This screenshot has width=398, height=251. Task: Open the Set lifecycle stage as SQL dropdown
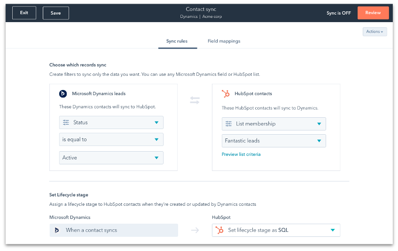(276, 230)
